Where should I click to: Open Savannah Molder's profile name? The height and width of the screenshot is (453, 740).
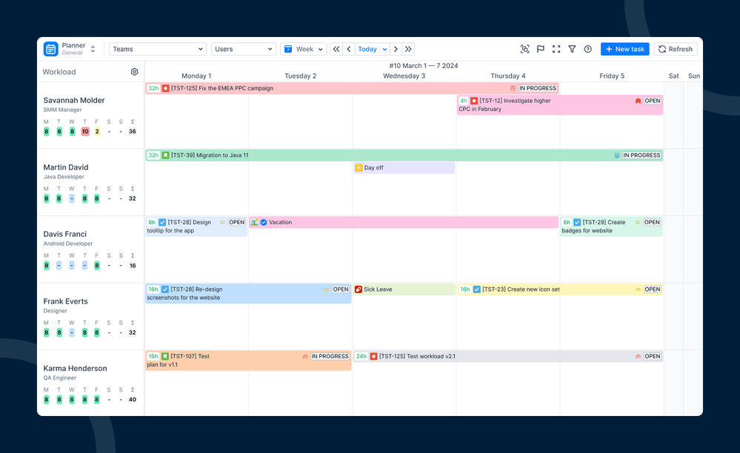[x=74, y=101]
